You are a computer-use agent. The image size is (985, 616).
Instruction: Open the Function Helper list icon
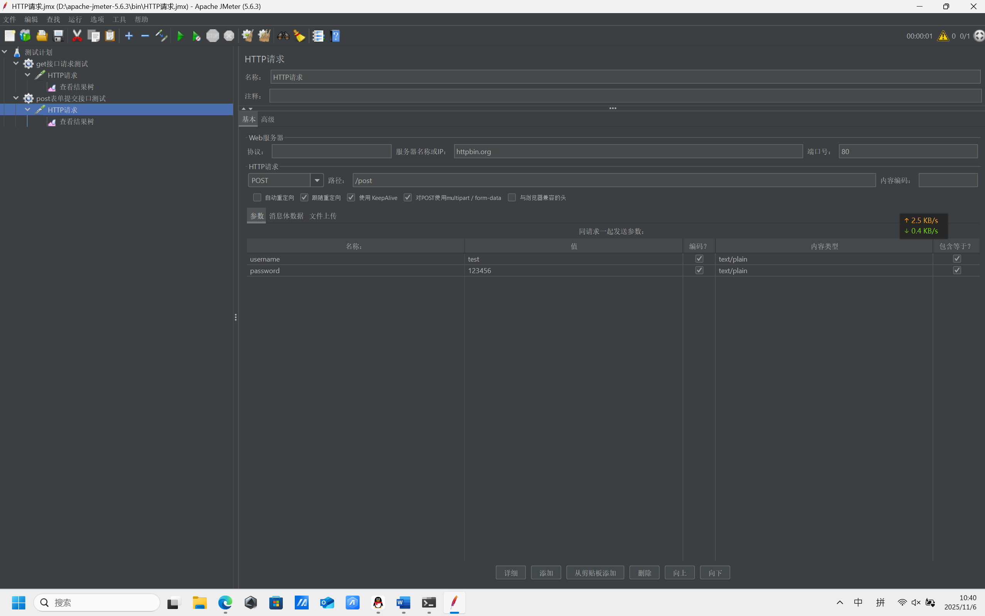point(318,36)
